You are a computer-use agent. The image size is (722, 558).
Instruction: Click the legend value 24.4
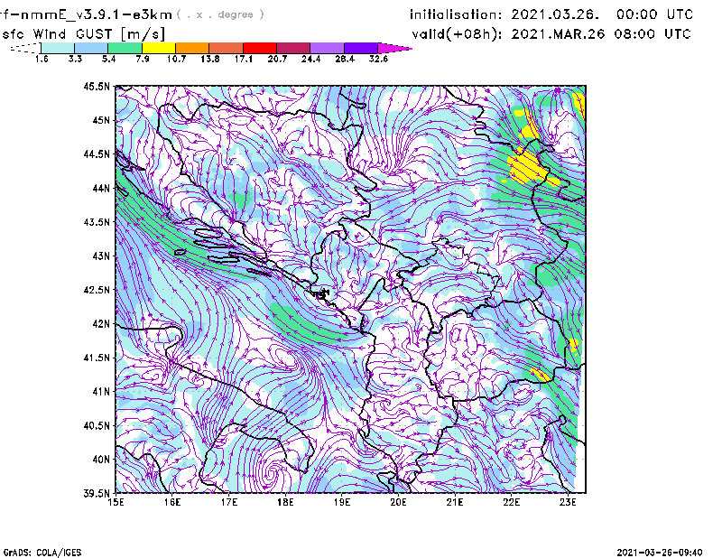(x=310, y=59)
